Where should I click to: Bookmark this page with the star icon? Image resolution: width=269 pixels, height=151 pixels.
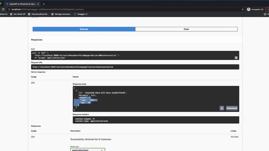243,9
